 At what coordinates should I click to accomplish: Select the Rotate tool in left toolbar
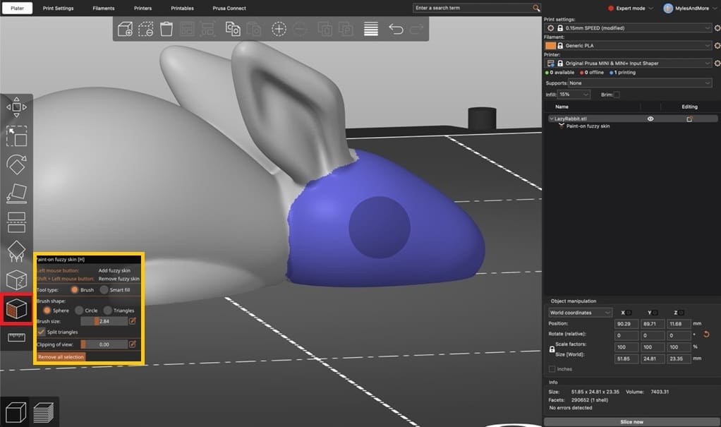click(16, 164)
